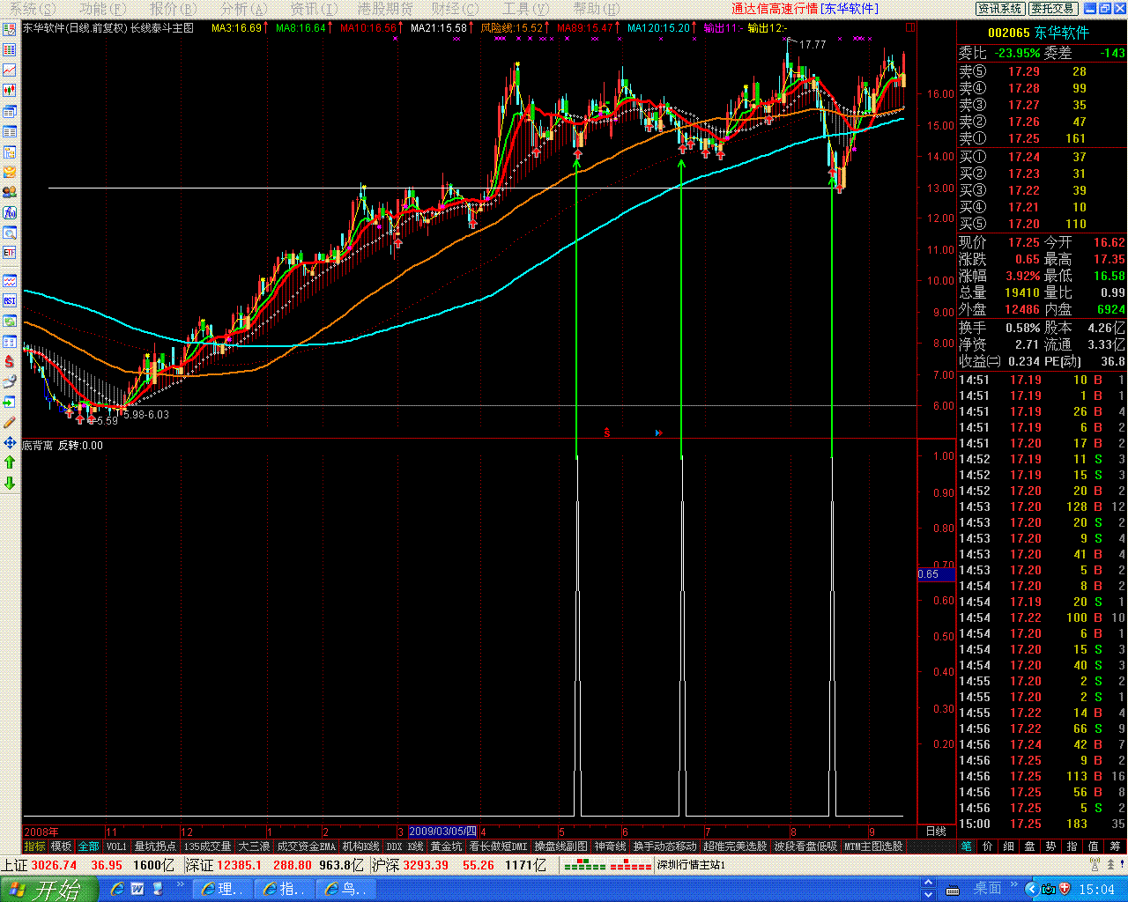Switch to the 势 trend tab
The image size is (1128, 902).
(1051, 847)
